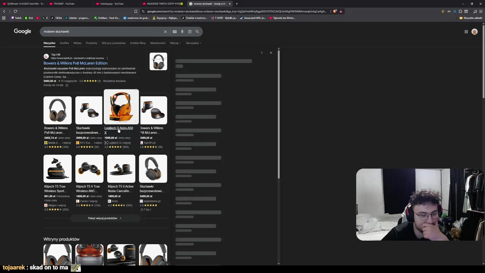
Task: Select the Wszystko tab
Action: click(49, 43)
